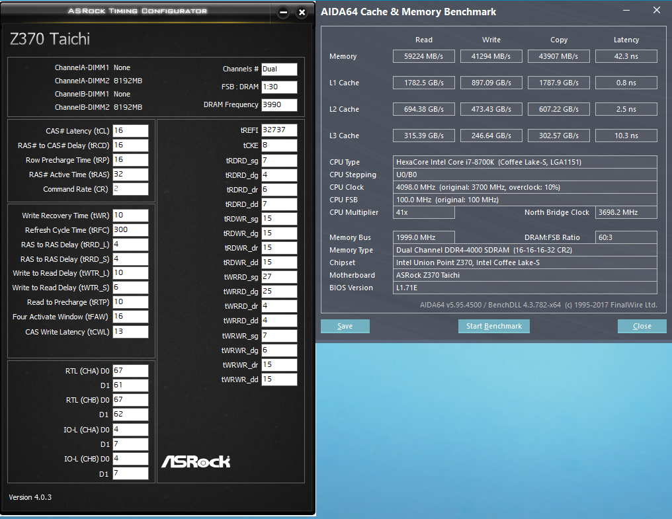
Task: Click the tWRRD_sg field
Action: (x=279, y=277)
